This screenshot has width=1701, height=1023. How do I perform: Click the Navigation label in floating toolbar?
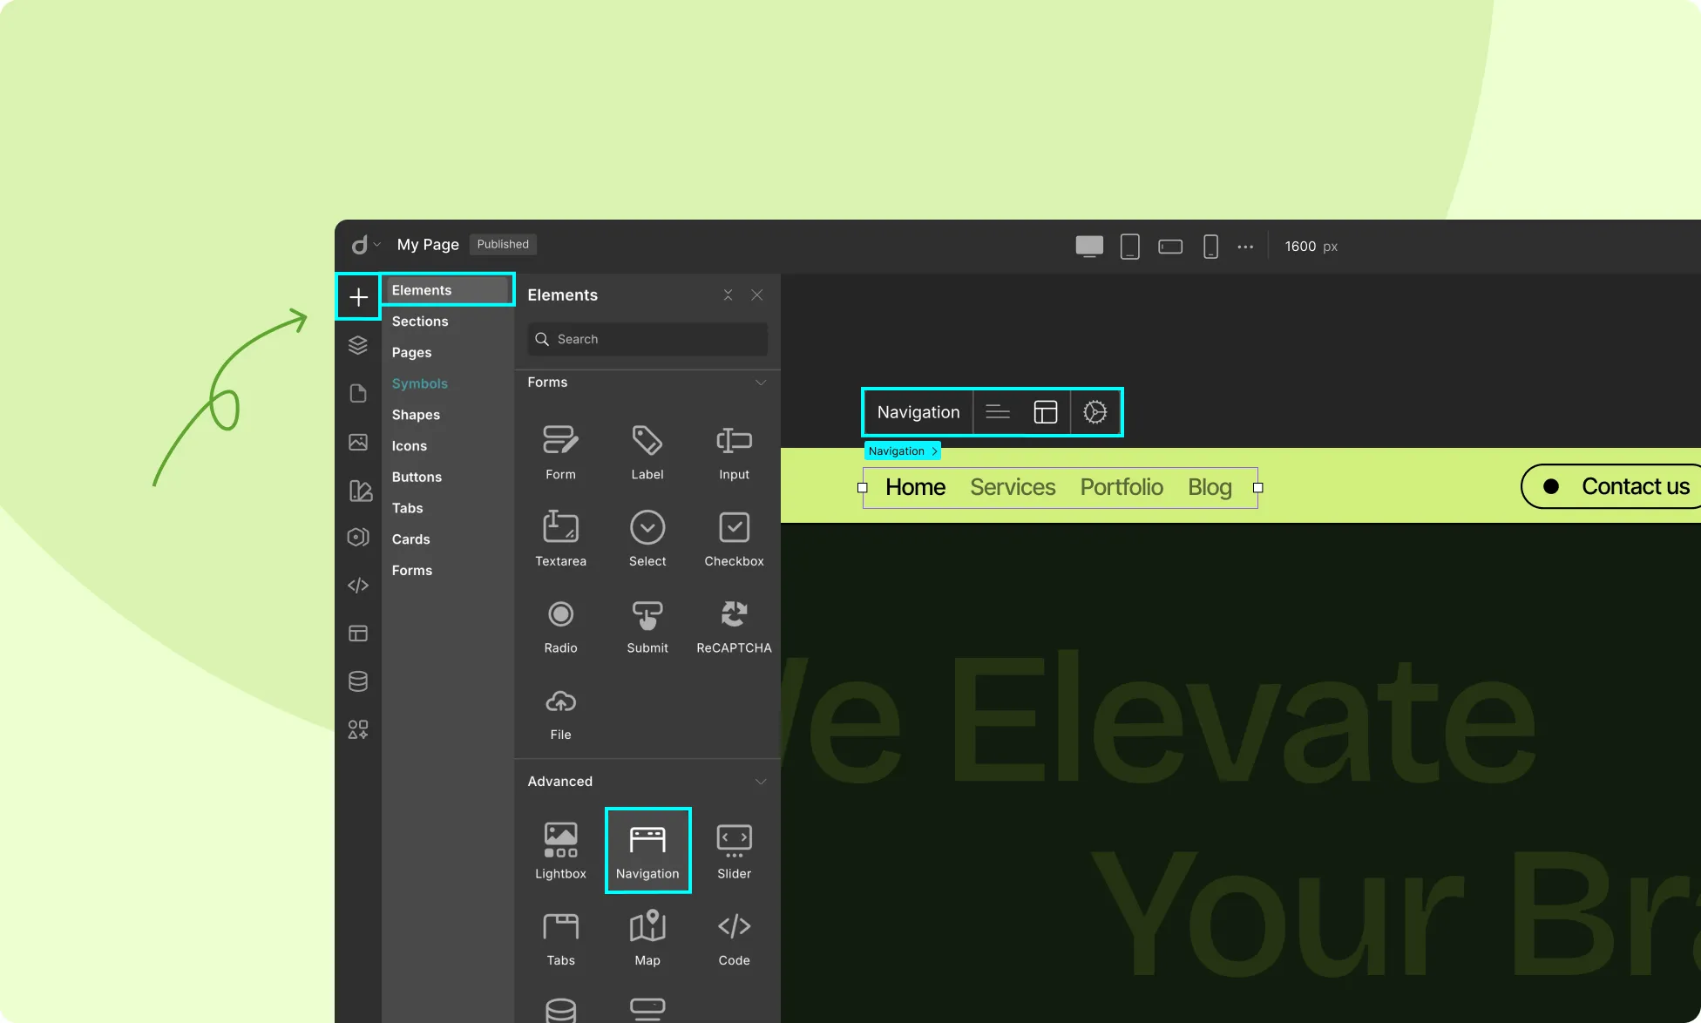tap(918, 412)
